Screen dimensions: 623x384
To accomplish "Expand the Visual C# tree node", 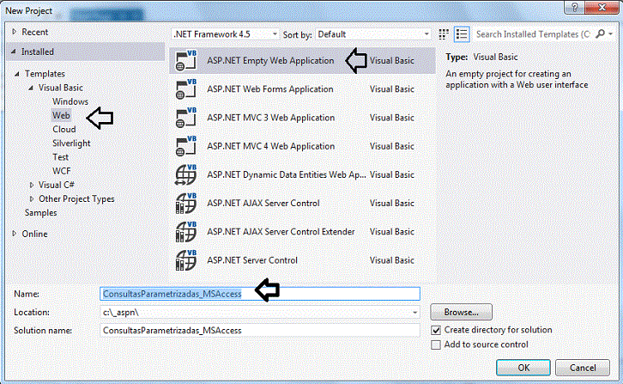I will pyautogui.click(x=32, y=185).
